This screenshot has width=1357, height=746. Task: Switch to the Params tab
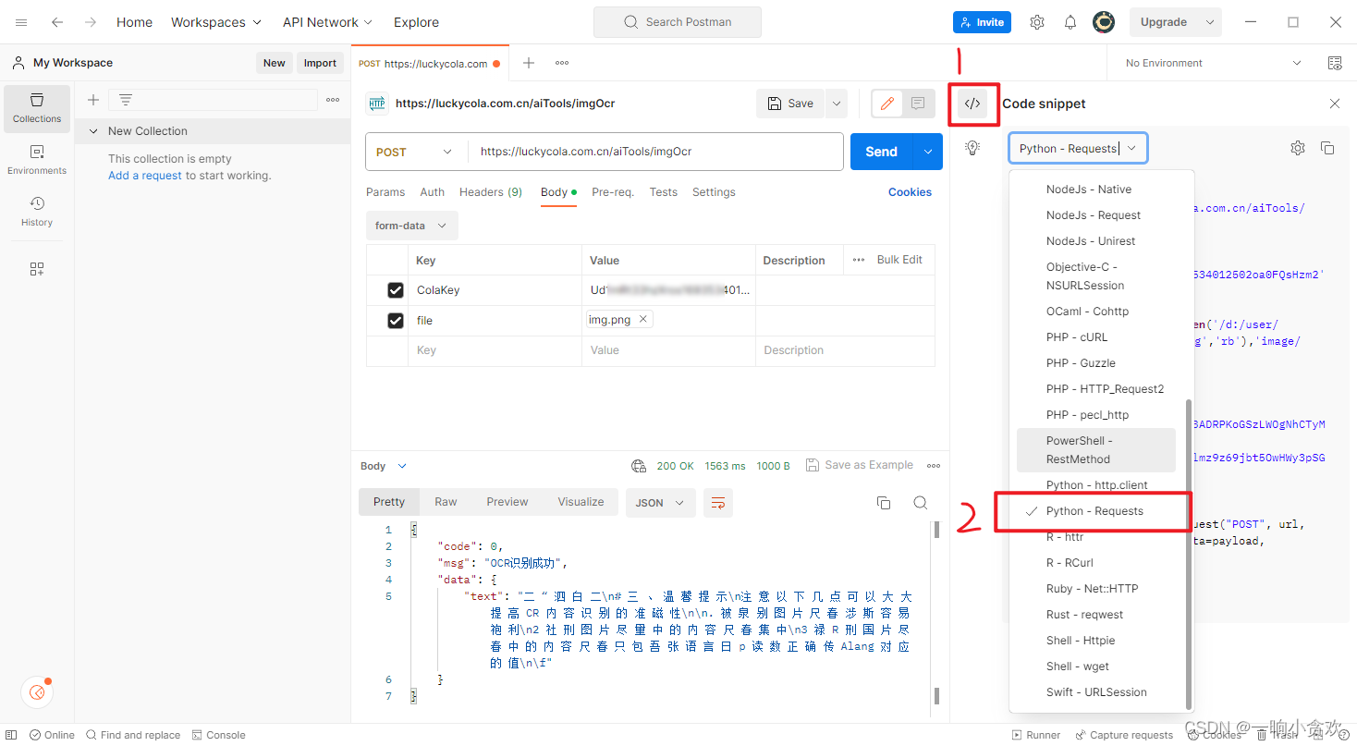tap(385, 192)
